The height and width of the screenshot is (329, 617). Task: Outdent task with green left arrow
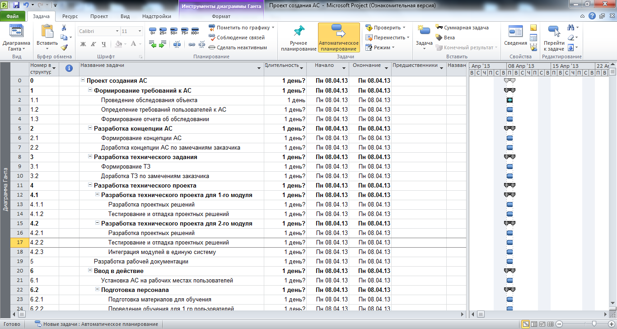153,44
